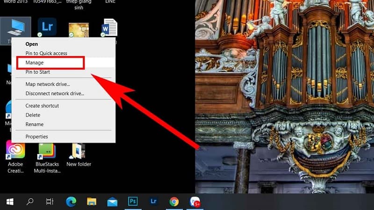Open Google Chrome from the taskbar
The image size is (374, 210).
click(x=174, y=202)
